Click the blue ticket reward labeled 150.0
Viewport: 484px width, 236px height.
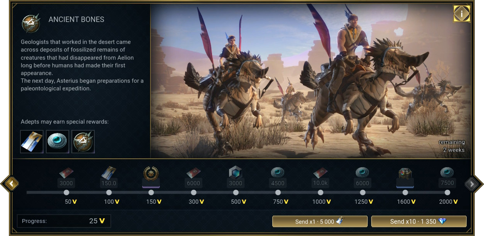tap(109, 177)
